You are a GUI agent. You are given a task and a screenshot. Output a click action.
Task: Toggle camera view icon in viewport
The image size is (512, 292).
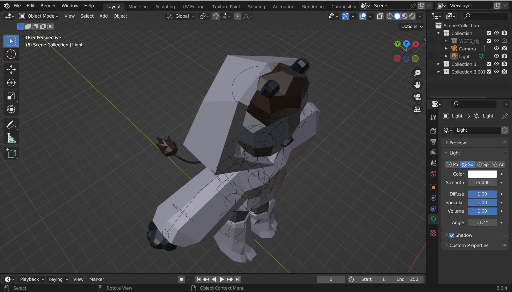[x=417, y=97]
